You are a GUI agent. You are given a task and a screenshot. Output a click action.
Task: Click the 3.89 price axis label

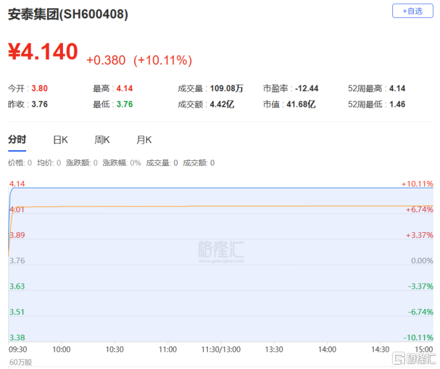[x=17, y=235]
